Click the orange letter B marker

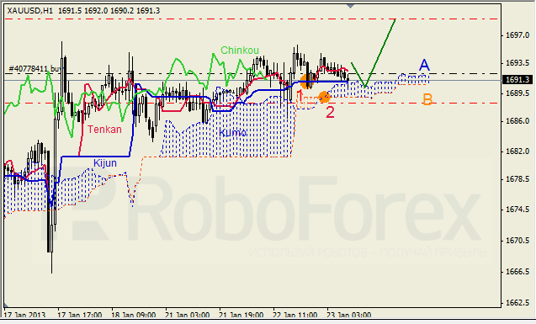click(x=427, y=99)
